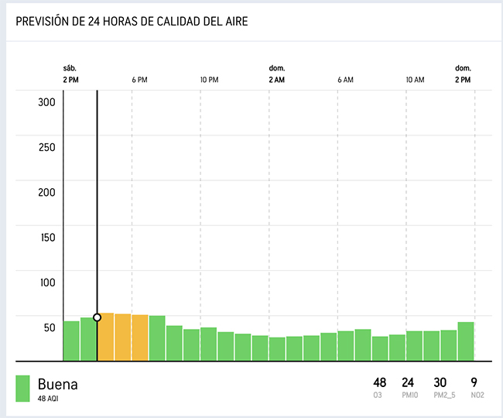Screen dimensions: 503x418
Task: Click the 6 PM time label
Action: (139, 80)
